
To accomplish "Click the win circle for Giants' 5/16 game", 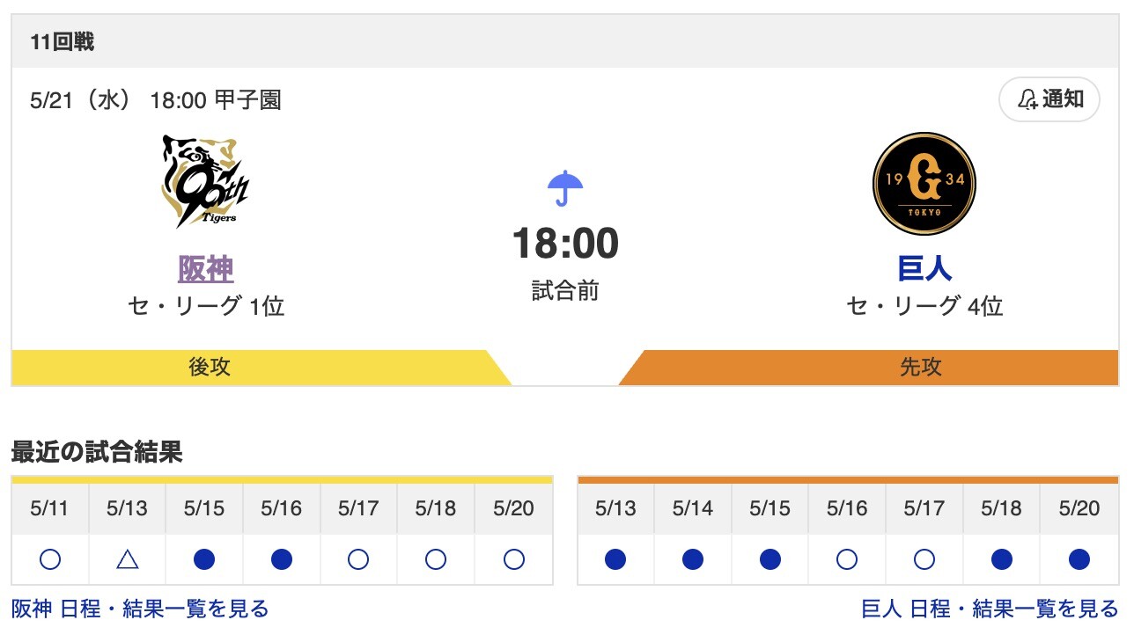I will 846,558.
